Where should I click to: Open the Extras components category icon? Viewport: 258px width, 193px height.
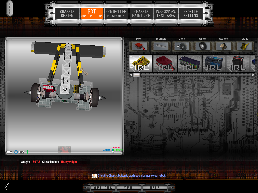244,46
